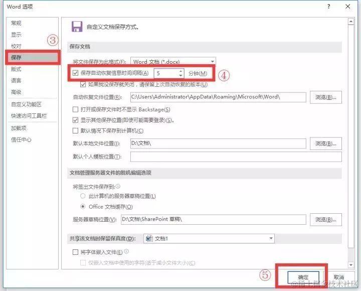
Task: Browse for the AutoRecover file location
Action: 326,97
